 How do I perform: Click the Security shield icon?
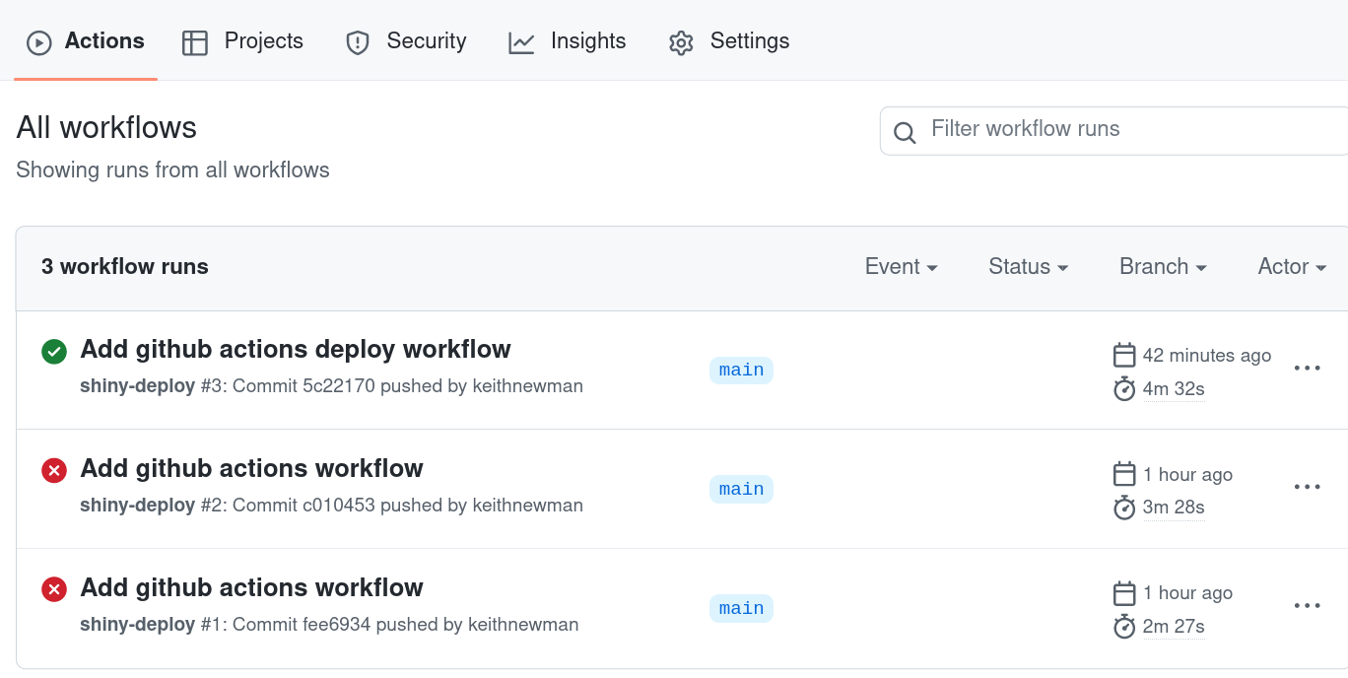(358, 42)
